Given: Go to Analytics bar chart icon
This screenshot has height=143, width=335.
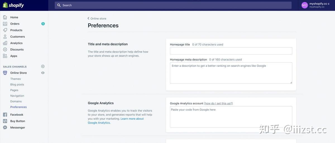Looking at the screenshot, I should [x=5, y=43].
